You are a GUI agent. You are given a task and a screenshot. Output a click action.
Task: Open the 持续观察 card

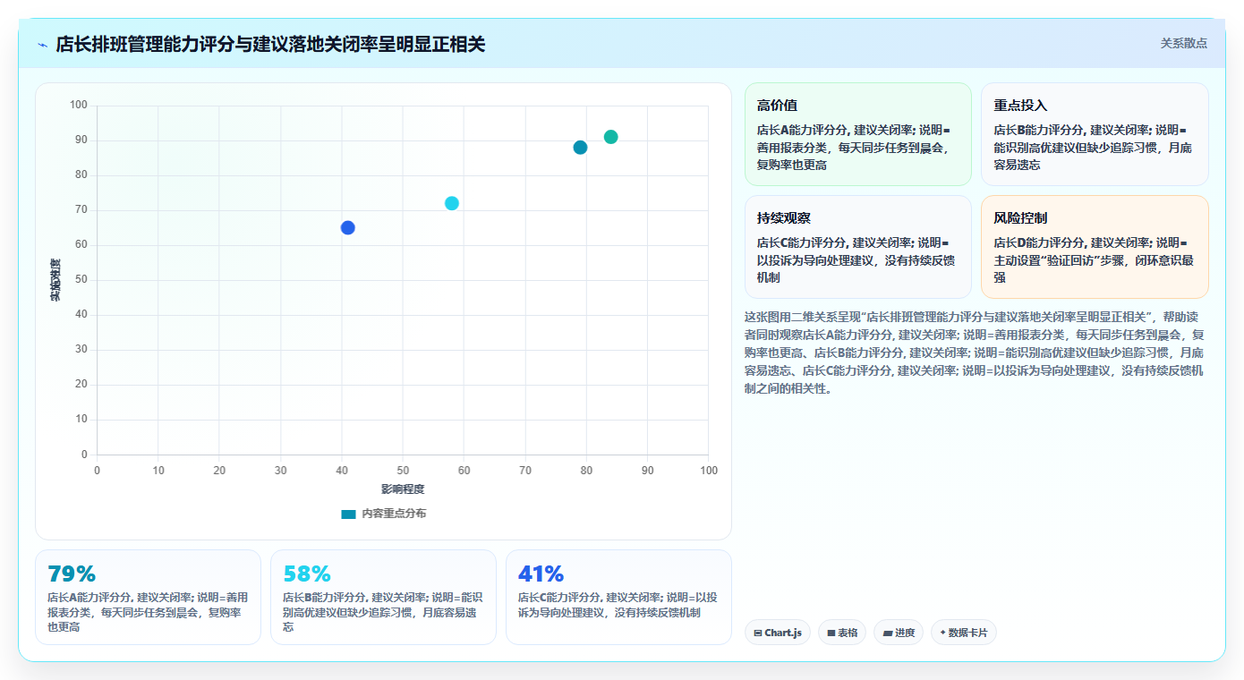click(857, 247)
